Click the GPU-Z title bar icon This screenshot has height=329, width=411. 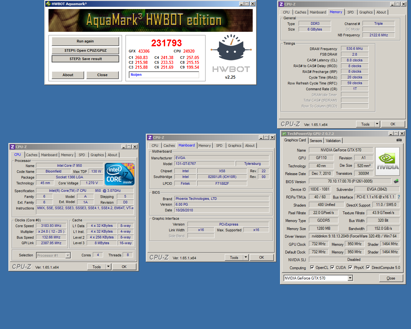point(284,134)
